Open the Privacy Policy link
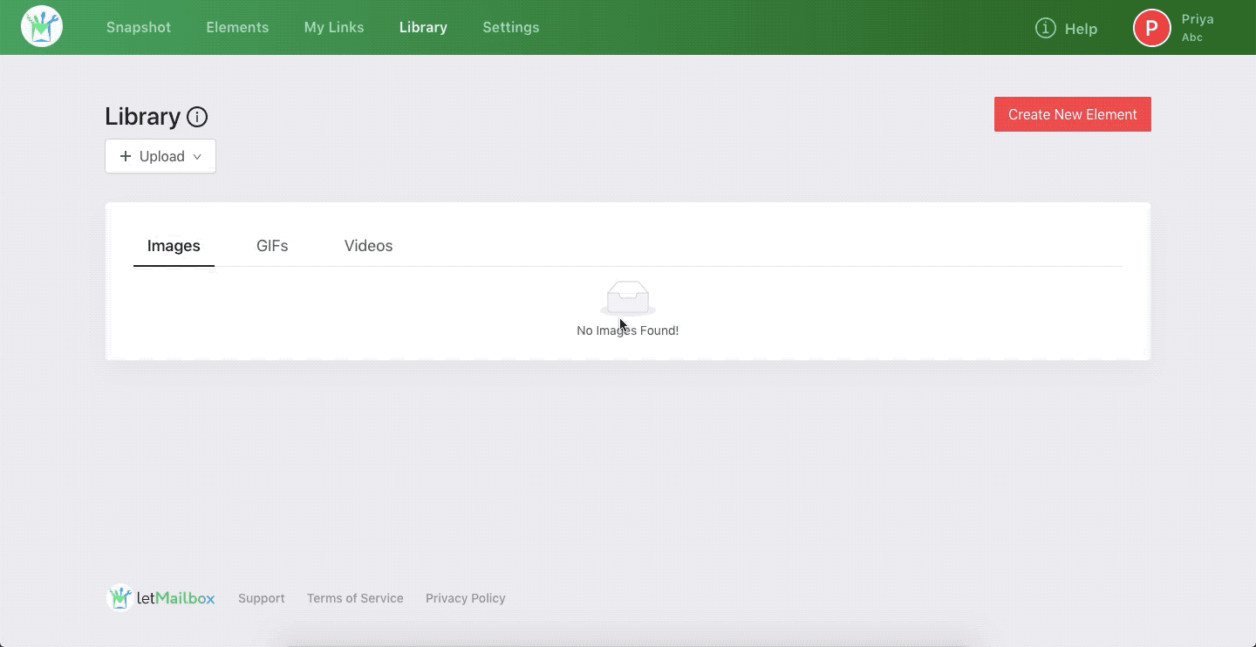Screen dimensions: 1256x647 [x=465, y=598]
